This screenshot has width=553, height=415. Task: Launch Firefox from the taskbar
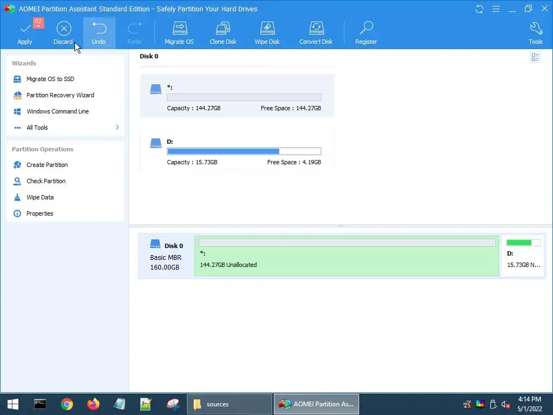tap(93, 404)
